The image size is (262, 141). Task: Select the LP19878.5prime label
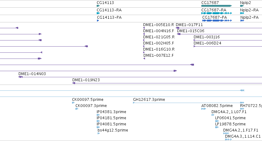230,124
